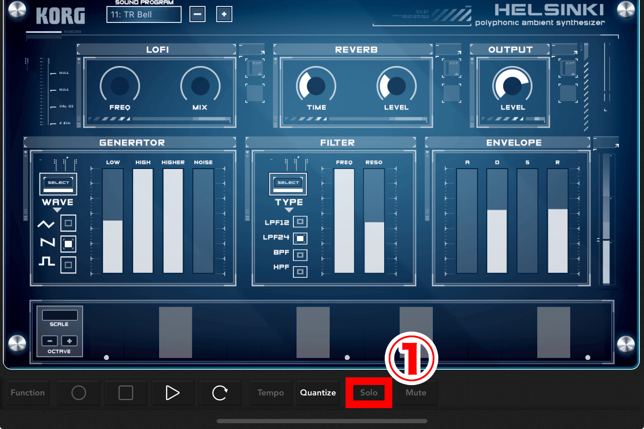The width and height of the screenshot is (644, 429).
Task: Open the Function menu
Action: 28,393
